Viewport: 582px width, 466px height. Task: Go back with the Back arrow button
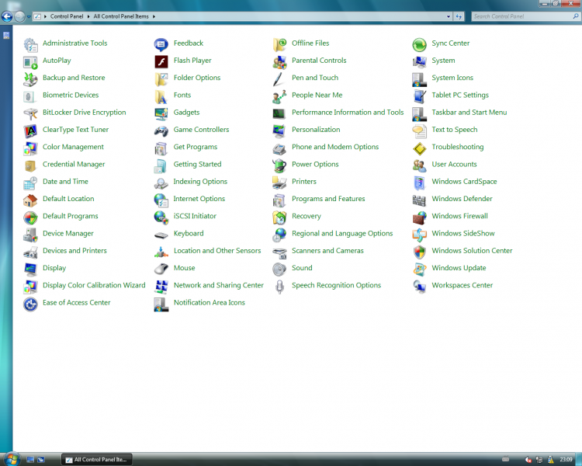click(x=7, y=16)
